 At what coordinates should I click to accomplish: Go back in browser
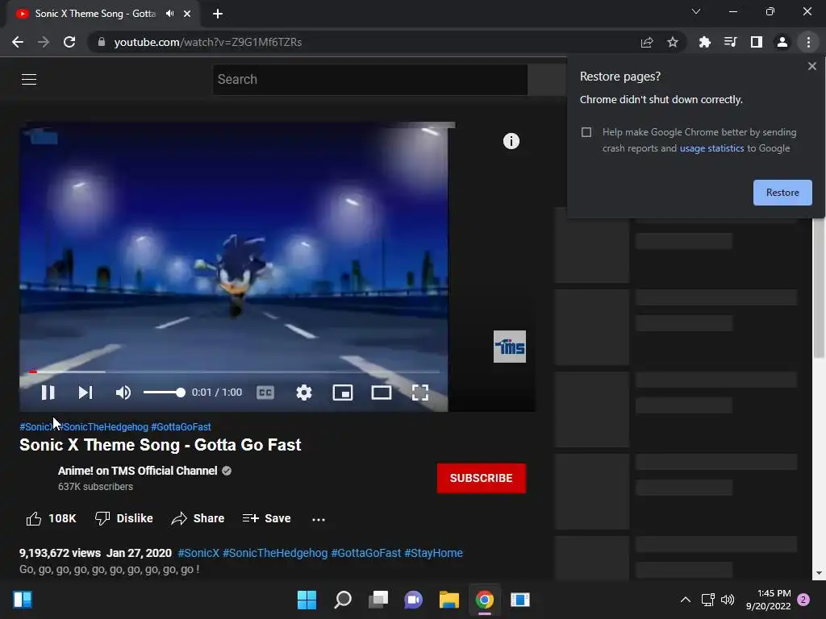(x=18, y=42)
